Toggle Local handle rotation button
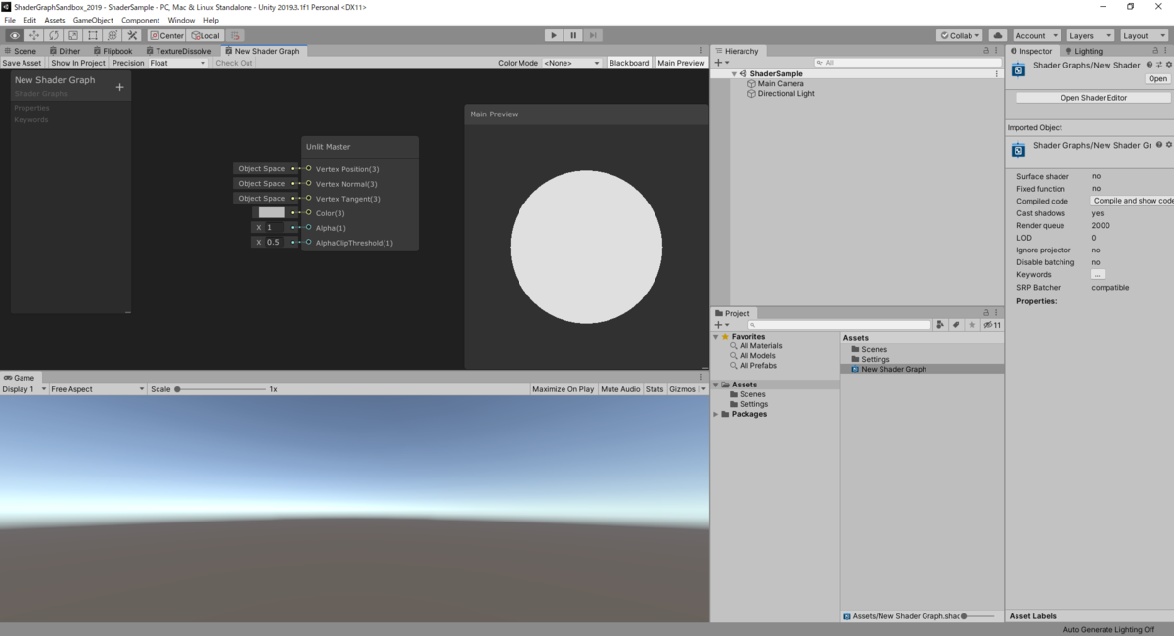Viewport: 1174px width, 636px height. [x=205, y=35]
